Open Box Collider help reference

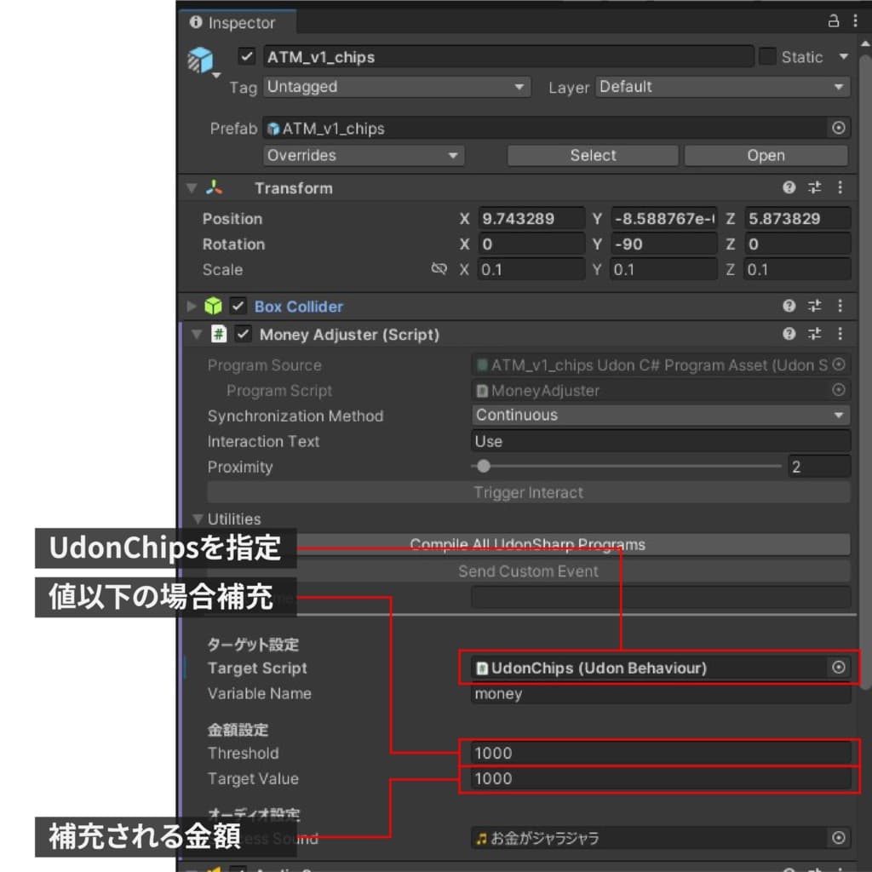[789, 306]
